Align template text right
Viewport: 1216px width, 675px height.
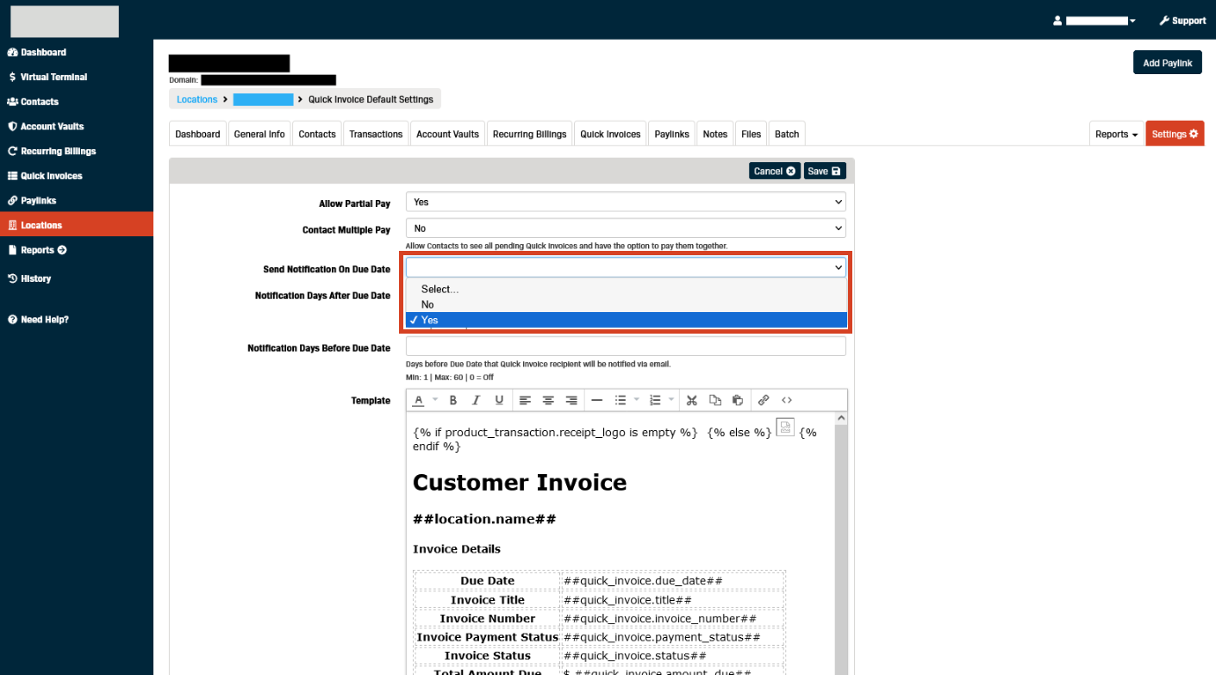[x=571, y=400]
